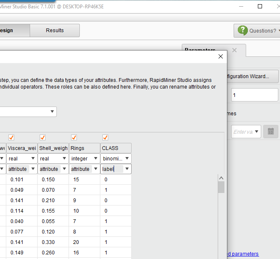Click the scrollbar up arrow in data table
The image size is (280, 259).
221,178
